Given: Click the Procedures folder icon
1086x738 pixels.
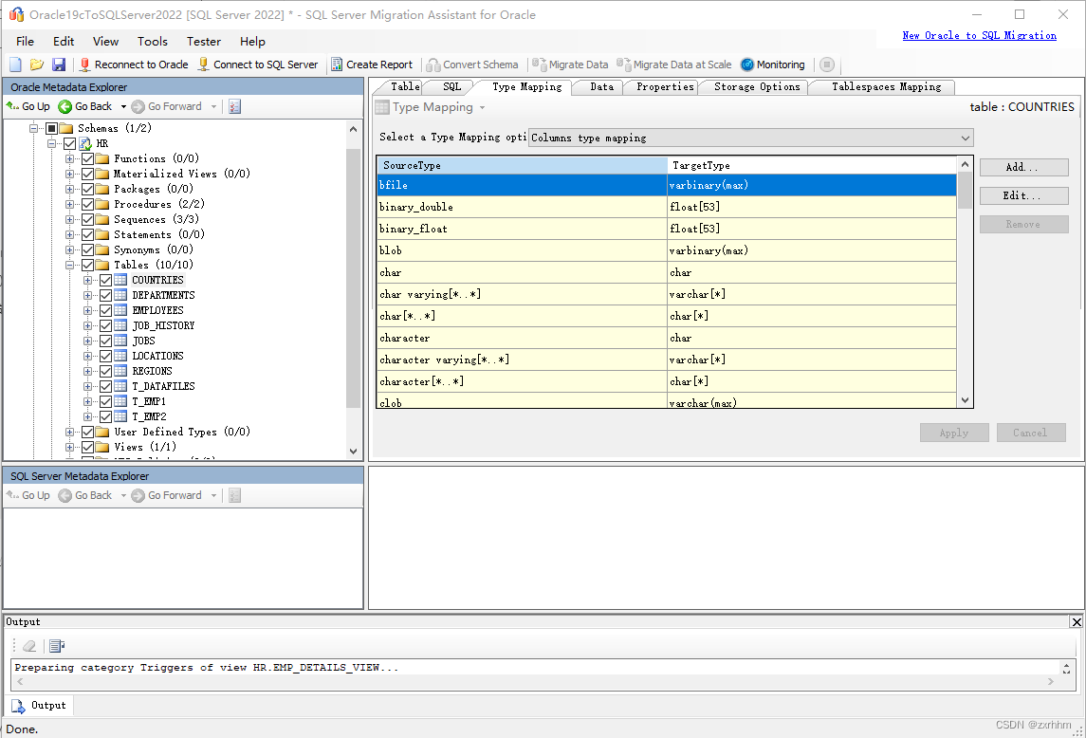Looking at the screenshot, I should (x=102, y=205).
